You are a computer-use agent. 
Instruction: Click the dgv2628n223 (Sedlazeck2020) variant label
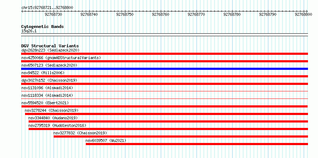(x=50, y=50)
